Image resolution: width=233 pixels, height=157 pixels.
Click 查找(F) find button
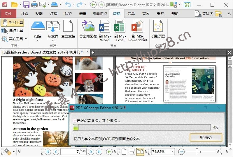[x=204, y=14]
